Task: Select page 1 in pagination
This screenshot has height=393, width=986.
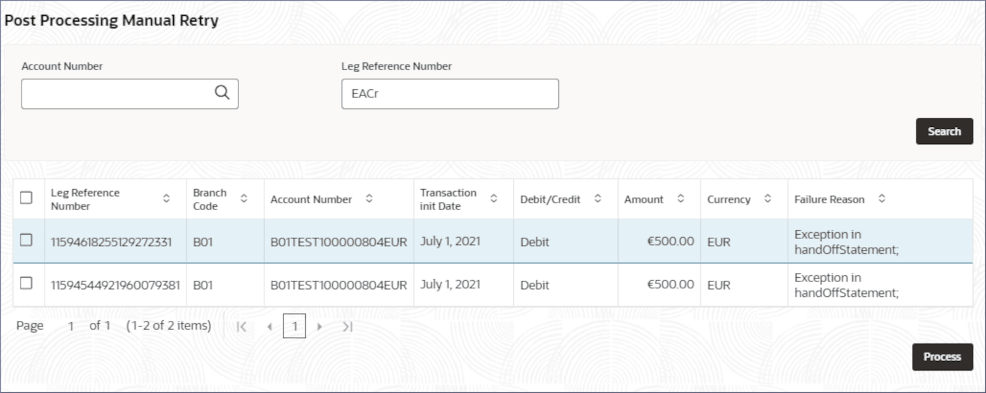Action: pos(295,326)
